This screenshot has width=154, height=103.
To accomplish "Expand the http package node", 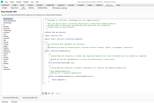I will (x=2, y=40).
